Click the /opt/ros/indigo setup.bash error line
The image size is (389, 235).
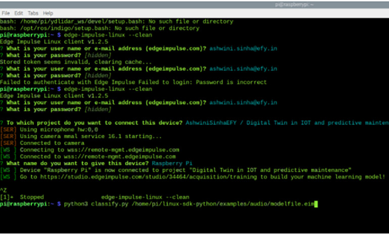pyautogui.click(x=100, y=28)
